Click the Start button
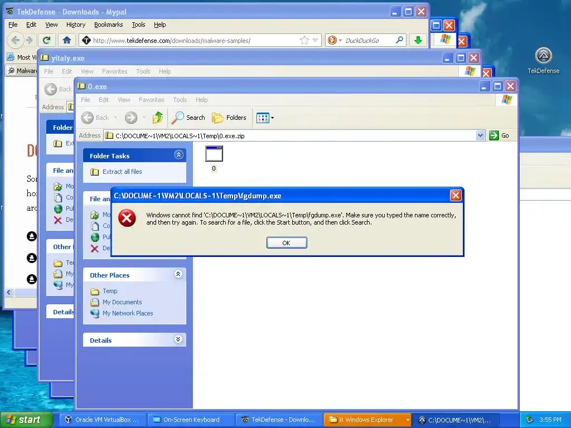The width and height of the screenshot is (571, 428). pos(26,420)
